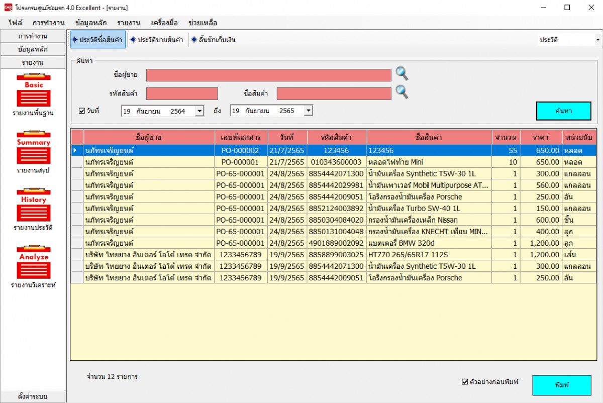The image size is (603, 403).
Task: Expand the ประวัติ dropdown at top right
Action: point(597,40)
